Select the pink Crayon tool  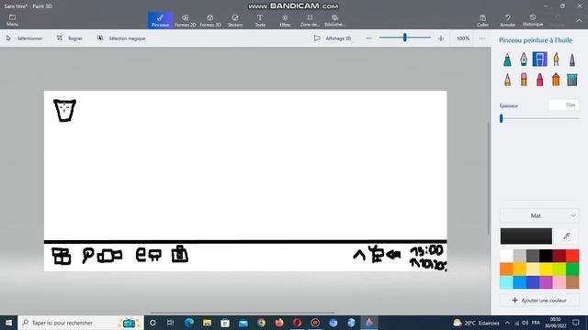(x=539, y=80)
